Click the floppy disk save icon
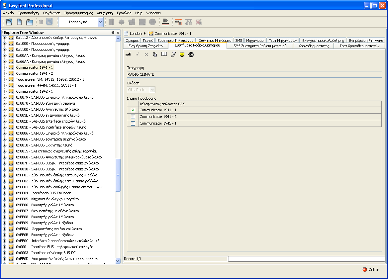388x279 pixels. point(49,22)
